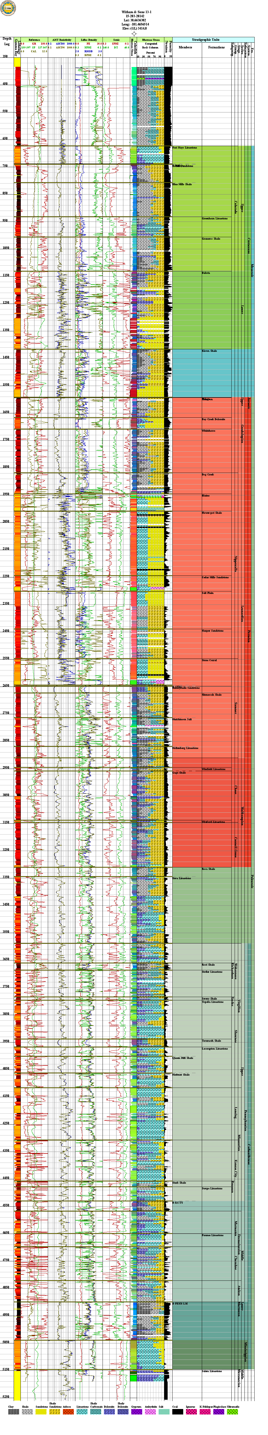This screenshot has height=1435, width=268.
Task: Click the 'Hollenberg Limestone' label
Action: click(x=185, y=748)
